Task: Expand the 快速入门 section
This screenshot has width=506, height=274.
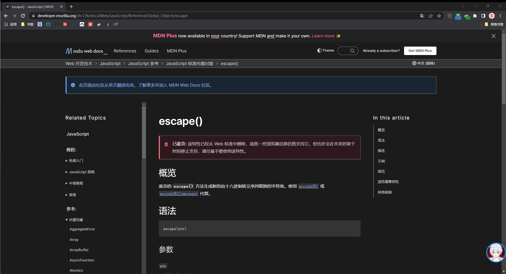Action: coord(76,161)
